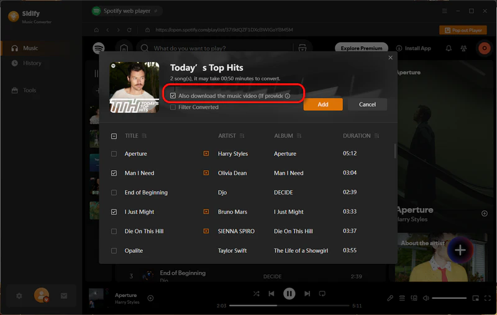The image size is (497, 315).
Task: Adjust the volume slider
Action: point(449,298)
